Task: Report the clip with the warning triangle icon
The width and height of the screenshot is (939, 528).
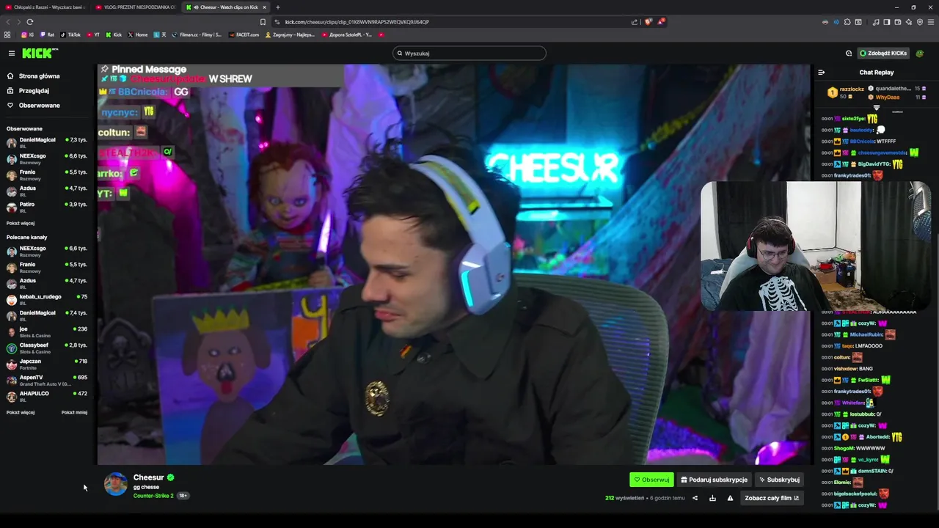Action: click(730, 498)
